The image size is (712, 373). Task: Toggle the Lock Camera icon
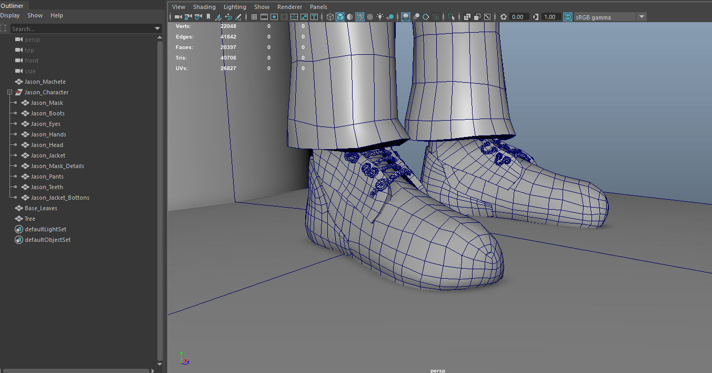(x=188, y=17)
